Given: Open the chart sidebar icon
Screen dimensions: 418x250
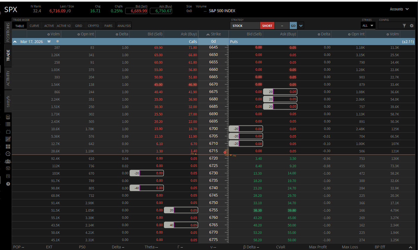Looking at the screenshot, I should [8, 117].
